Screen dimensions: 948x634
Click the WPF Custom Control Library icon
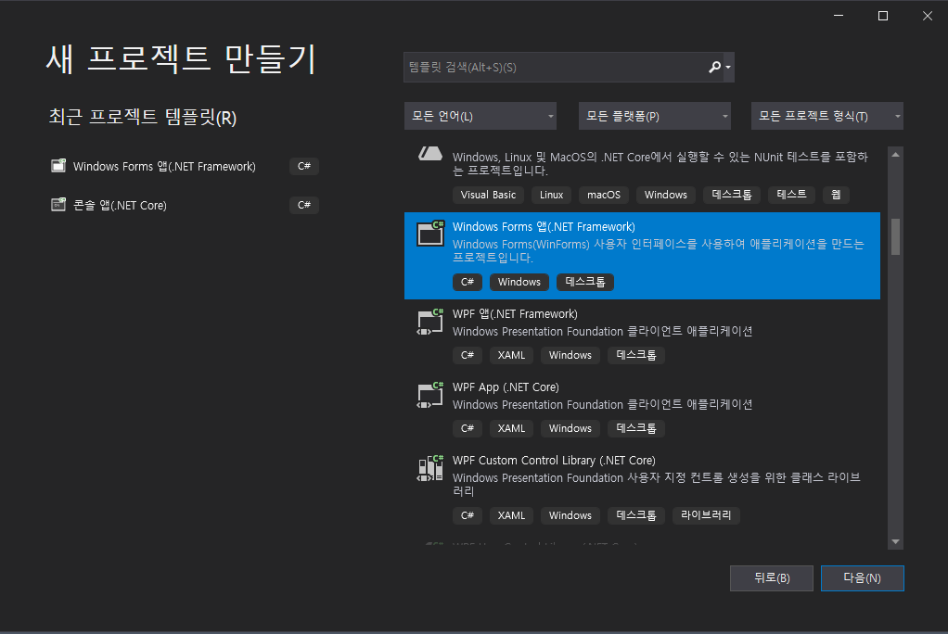(429, 468)
